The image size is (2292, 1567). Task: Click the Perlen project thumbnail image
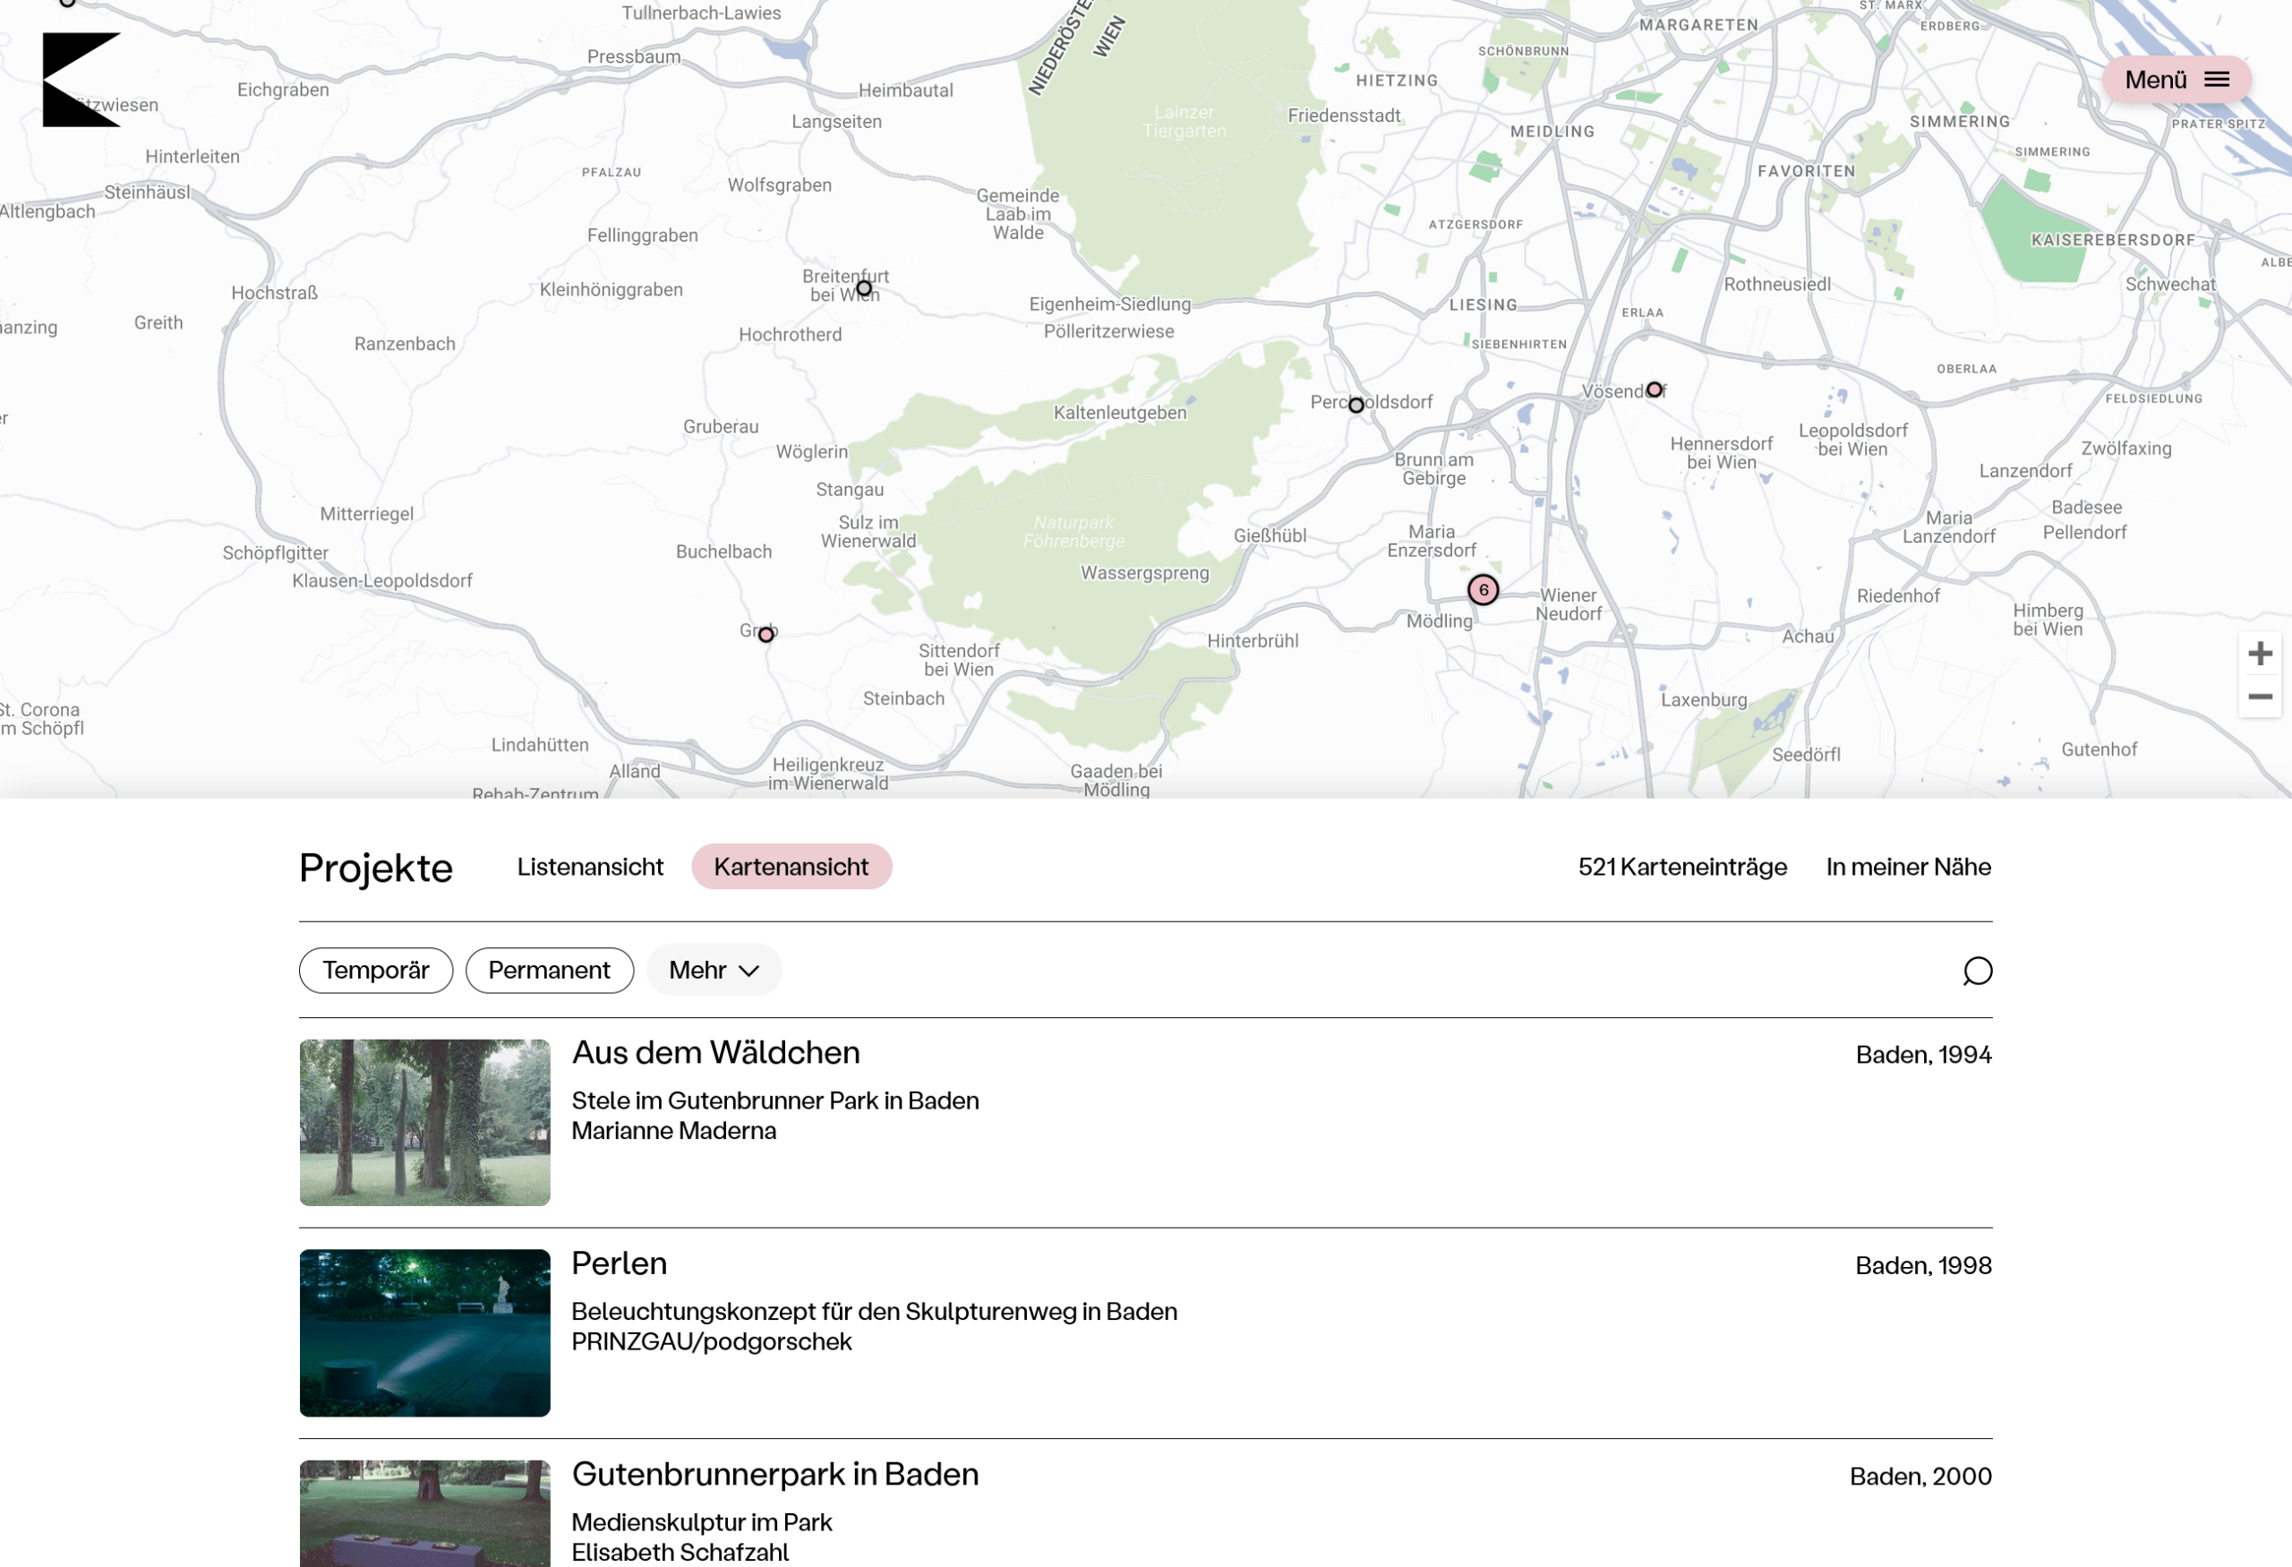click(425, 1332)
